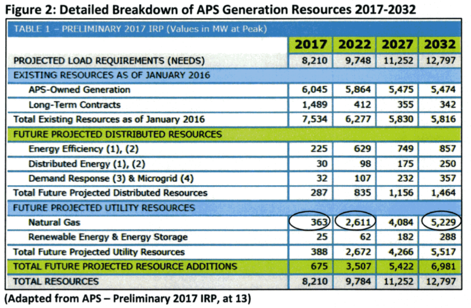Click the 'Natural Gas' row label
This screenshot has height=308, width=471.
point(54,222)
